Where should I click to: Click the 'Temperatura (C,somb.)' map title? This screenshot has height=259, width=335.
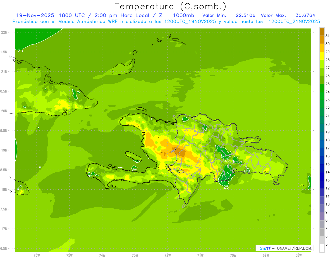171,6
